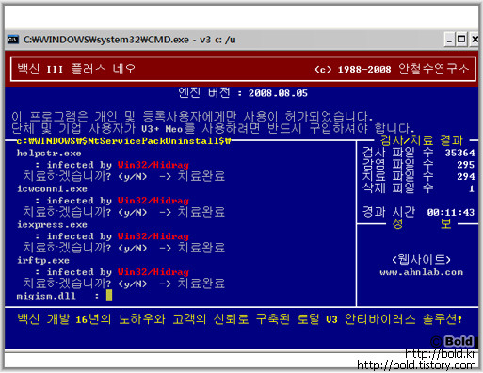This screenshot has width=483, height=373.
Task: Click the yellow text cursor after migism.dll
Action: tap(109, 296)
